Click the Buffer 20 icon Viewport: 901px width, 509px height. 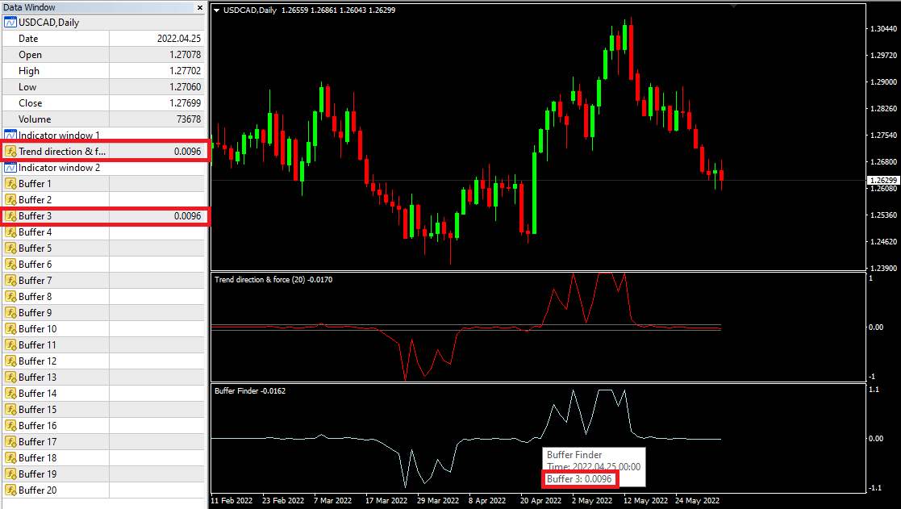point(10,490)
